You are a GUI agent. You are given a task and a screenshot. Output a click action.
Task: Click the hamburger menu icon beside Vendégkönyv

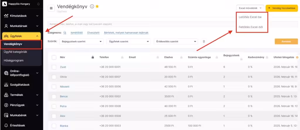coord(51,8)
